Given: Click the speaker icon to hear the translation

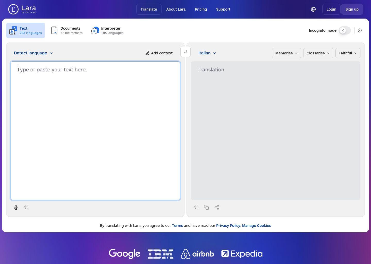Looking at the screenshot, I should 196,207.
